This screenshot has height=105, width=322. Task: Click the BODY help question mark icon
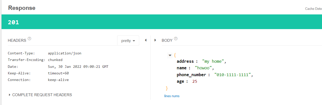[x=176, y=39]
